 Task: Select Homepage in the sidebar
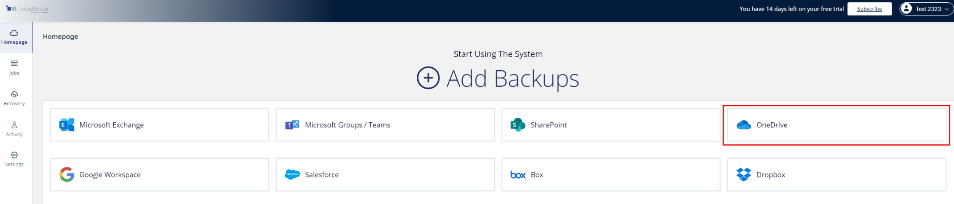(x=14, y=37)
